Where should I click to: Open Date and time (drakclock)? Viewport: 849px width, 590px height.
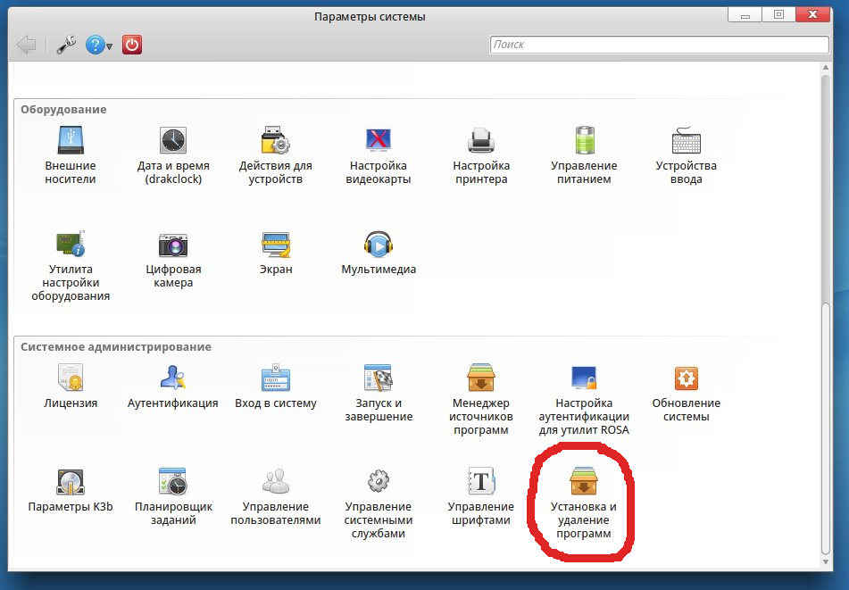(x=173, y=156)
